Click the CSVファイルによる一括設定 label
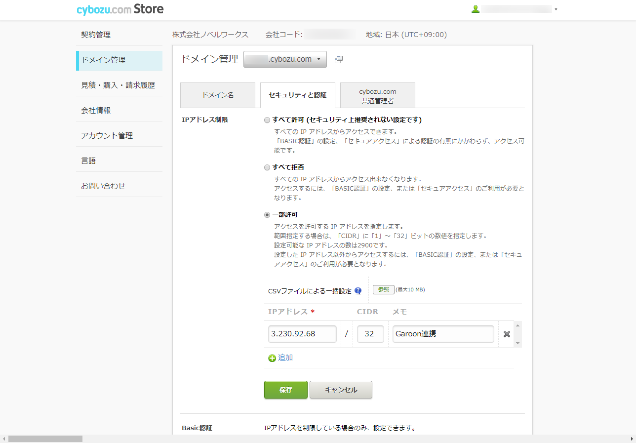This screenshot has width=636, height=443. pyautogui.click(x=310, y=291)
